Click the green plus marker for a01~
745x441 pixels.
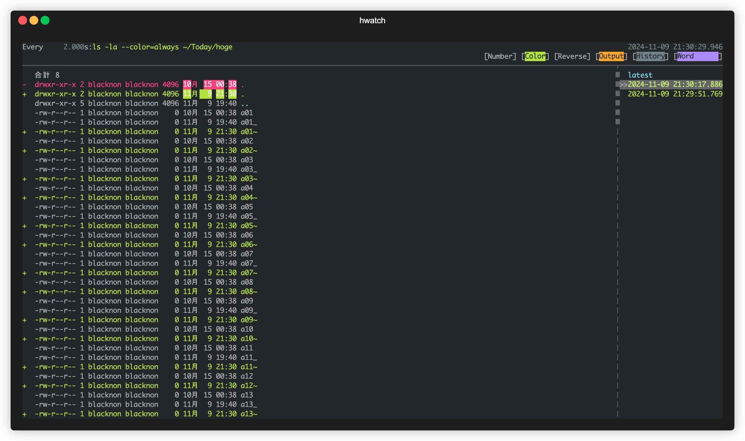pos(24,132)
